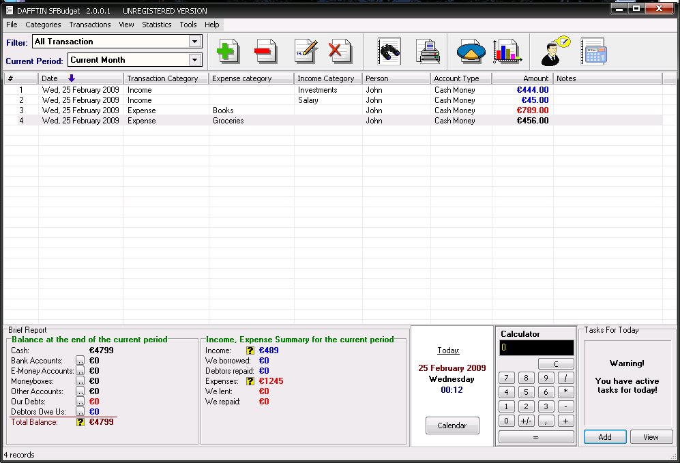Click the question mark next to Income
The width and height of the screenshot is (680, 463).
coord(250,350)
